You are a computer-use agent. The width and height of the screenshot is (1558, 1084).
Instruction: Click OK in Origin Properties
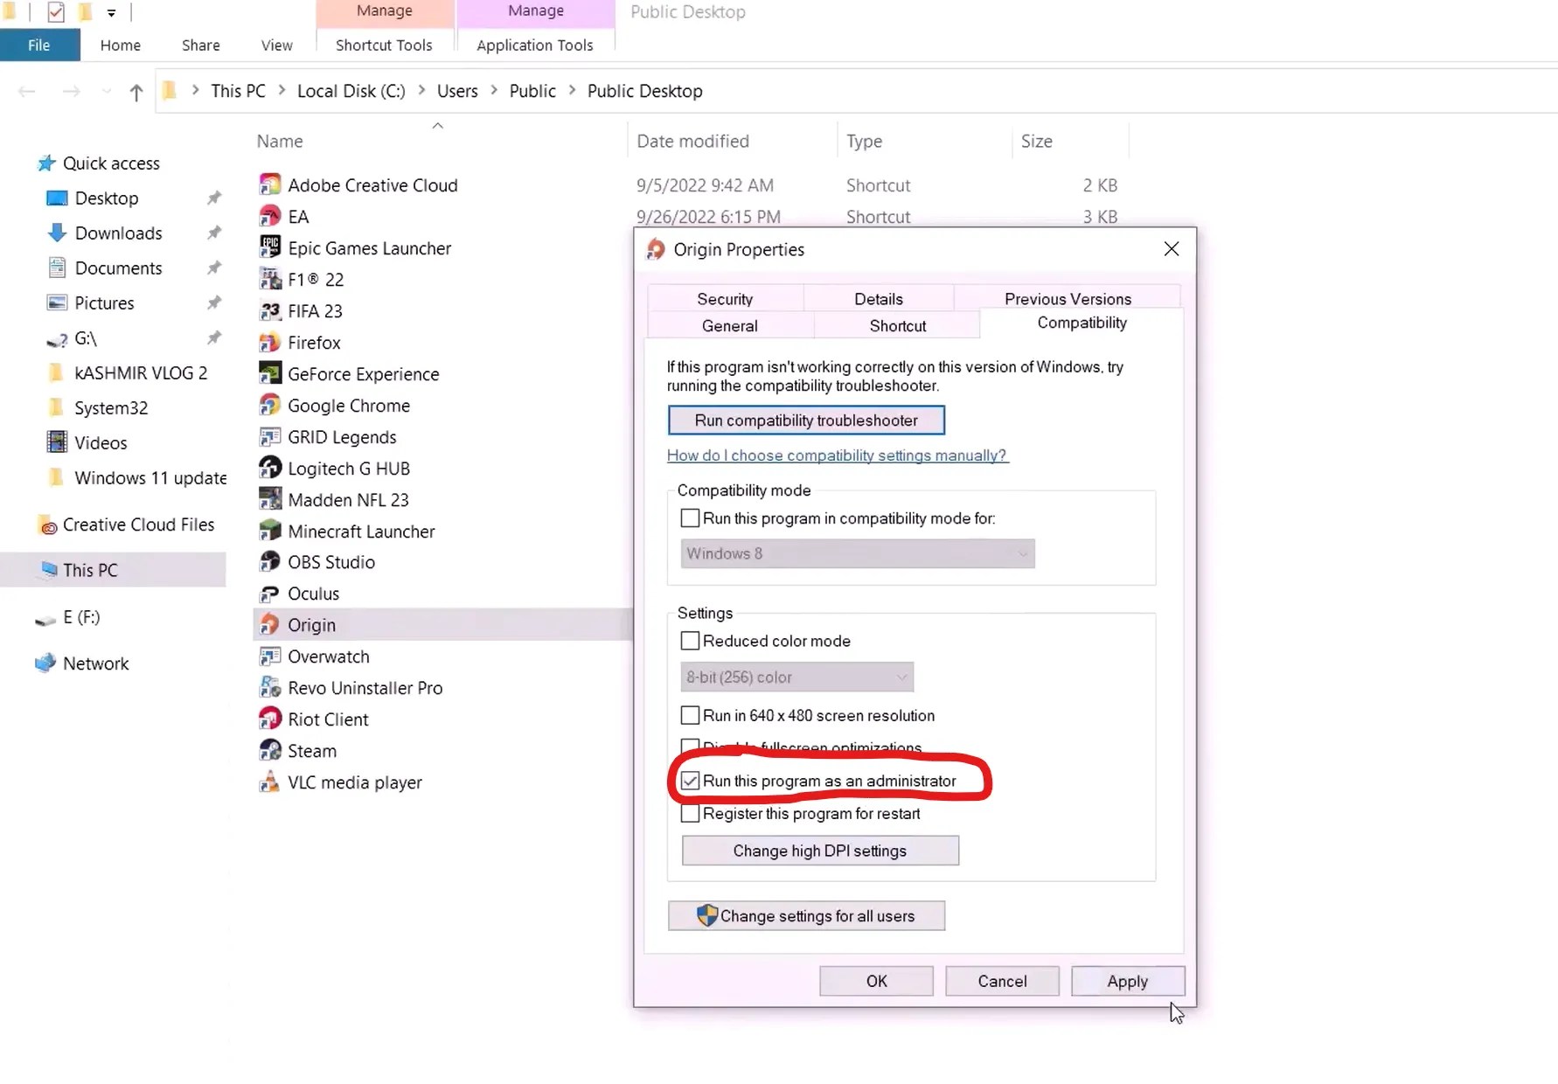click(876, 981)
